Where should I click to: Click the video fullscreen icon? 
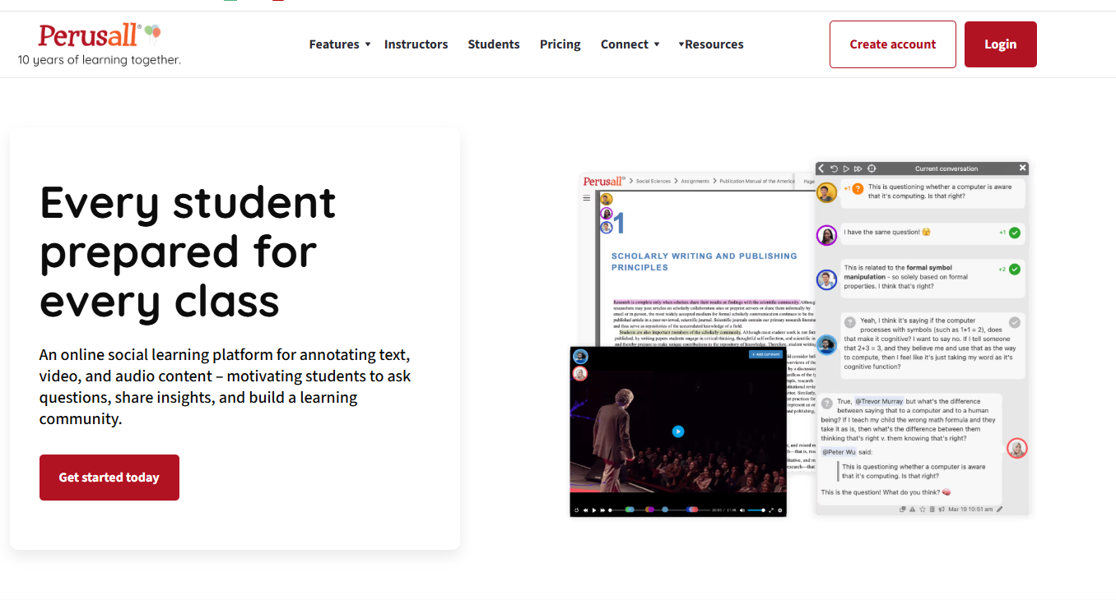(x=771, y=510)
